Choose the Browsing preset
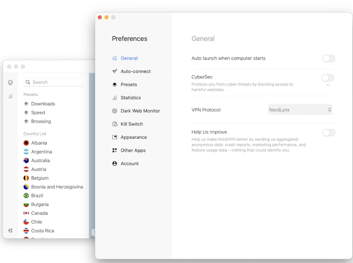Screen dimensions: 353x263 [x=41, y=121]
